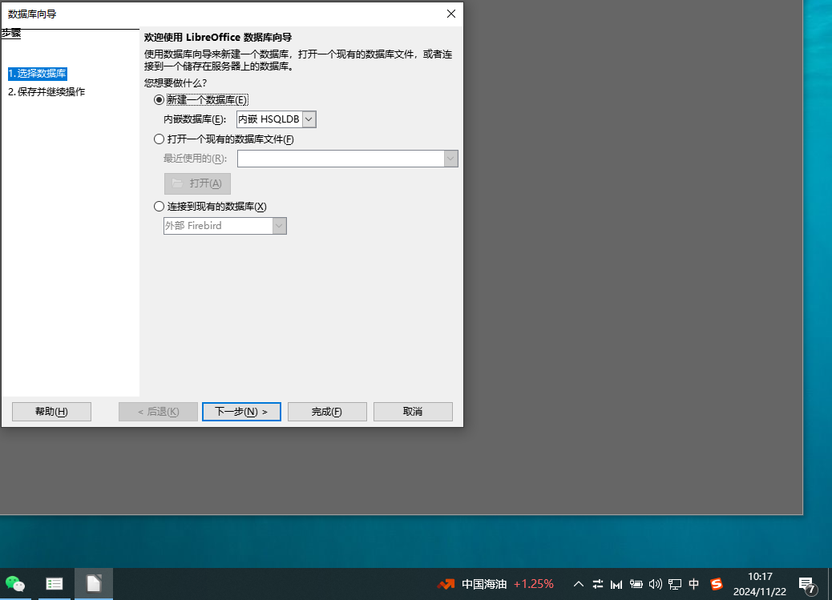832x600 pixels.
Task: Open the 最近使用的 dropdown list
Action: tap(450, 159)
